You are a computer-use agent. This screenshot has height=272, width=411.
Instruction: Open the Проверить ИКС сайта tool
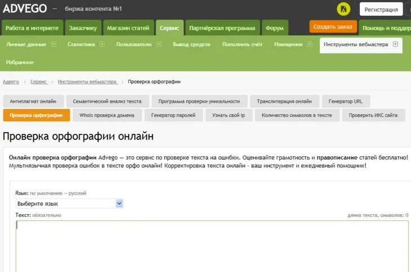pyautogui.click(x=373, y=115)
